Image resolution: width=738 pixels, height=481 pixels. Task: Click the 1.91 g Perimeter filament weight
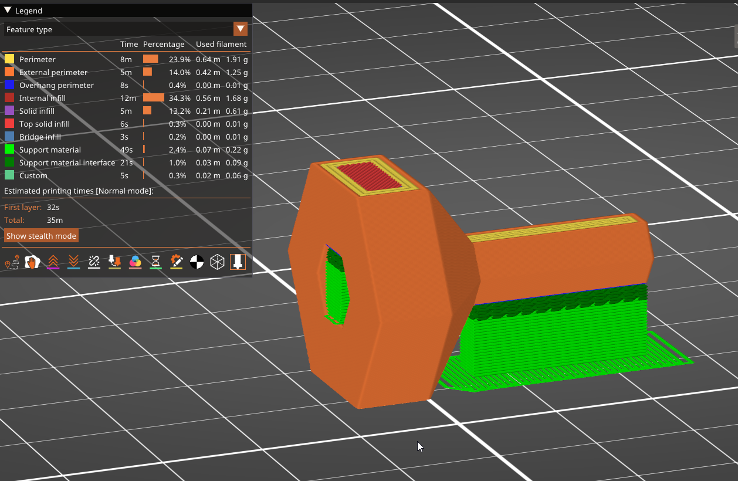click(237, 59)
